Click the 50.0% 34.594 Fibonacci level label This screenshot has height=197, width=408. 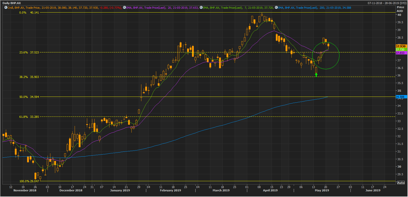coord(29,97)
